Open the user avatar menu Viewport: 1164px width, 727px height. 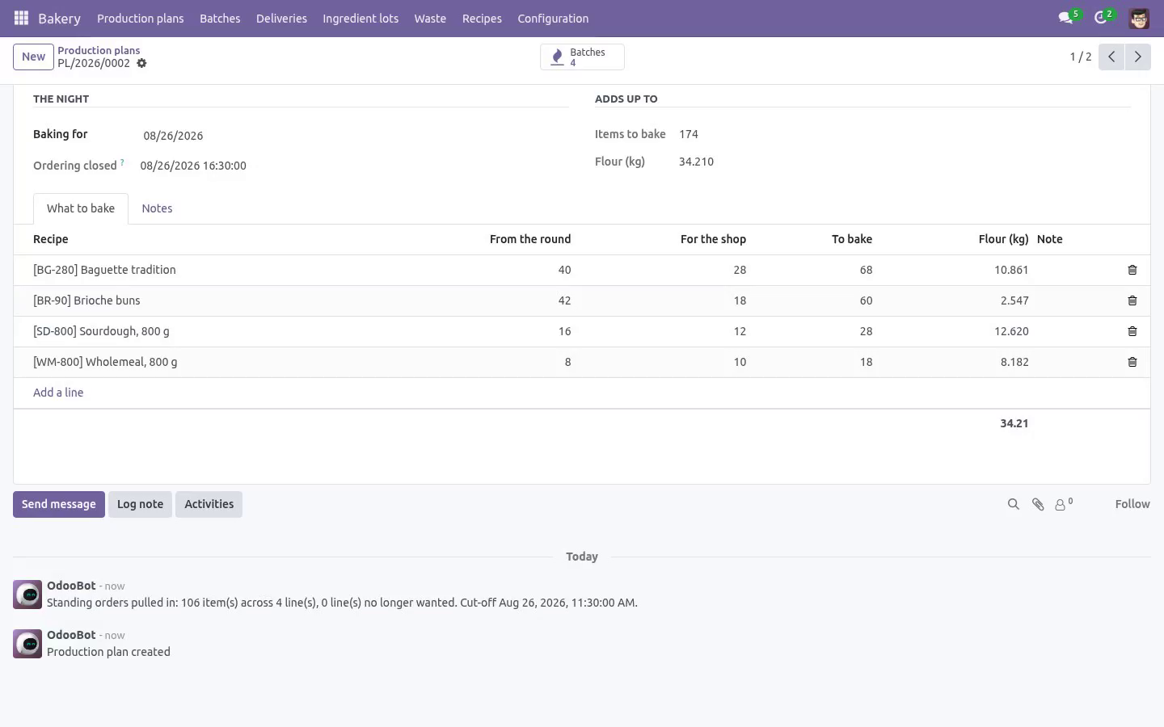point(1139,18)
